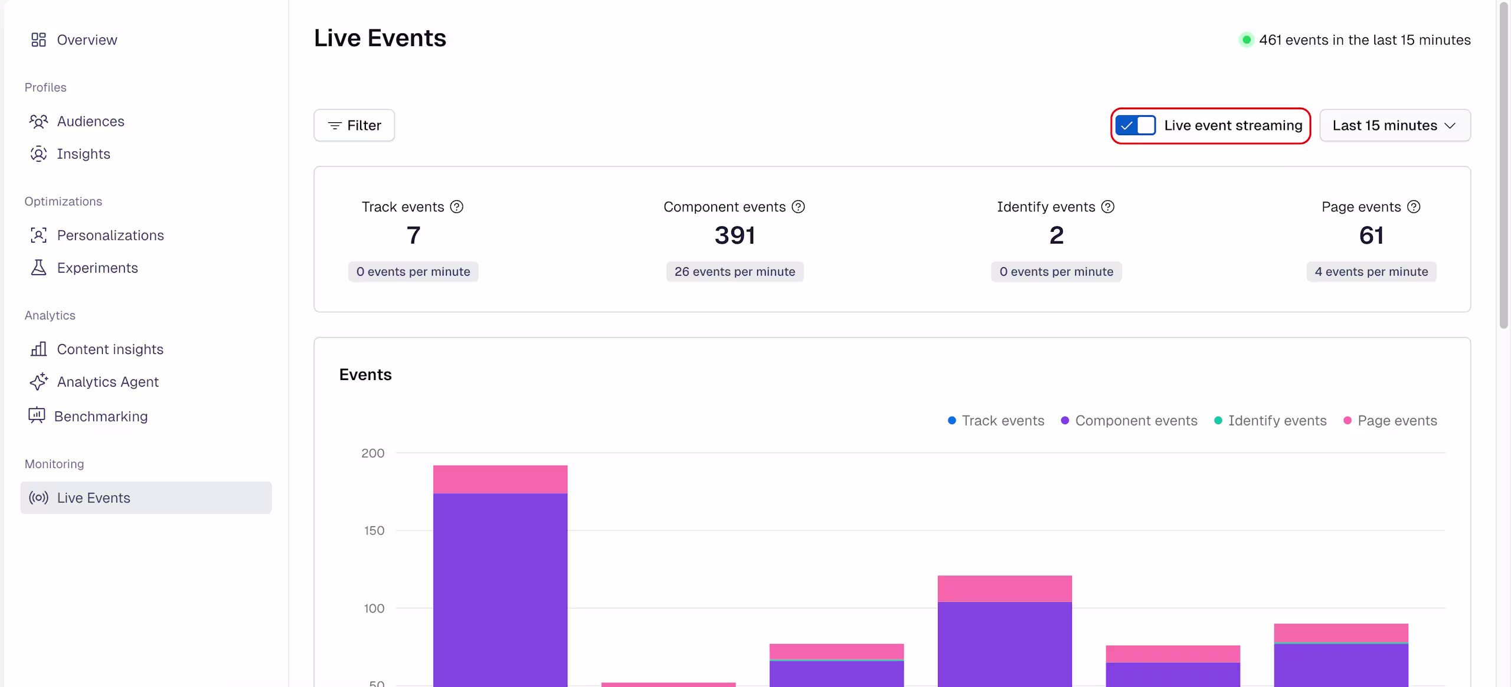Image resolution: width=1511 pixels, height=687 pixels.
Task: Click the tallest purple Component events bar
Action: [x=500, y=590]
